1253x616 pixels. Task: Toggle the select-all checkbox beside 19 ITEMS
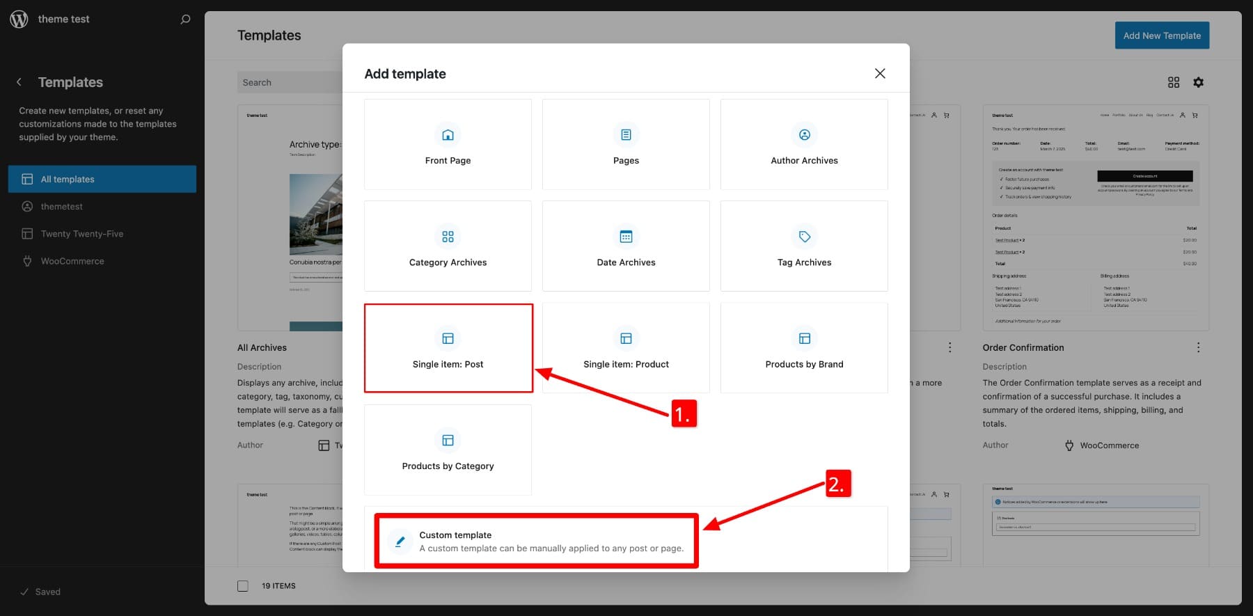click(243, 586)
